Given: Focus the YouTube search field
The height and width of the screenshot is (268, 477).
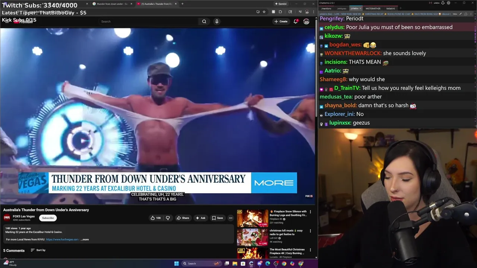Looking at the screenshot, I should 149,22.
